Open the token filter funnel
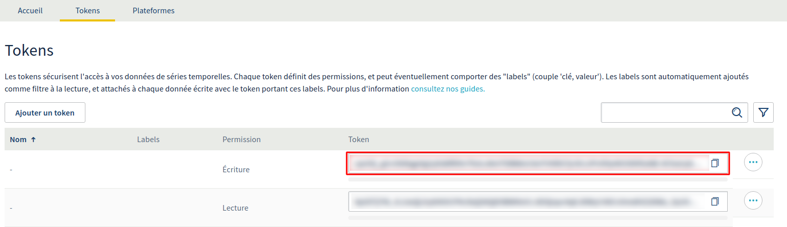The width and height of the screenshot is (787, 227). 763,112
